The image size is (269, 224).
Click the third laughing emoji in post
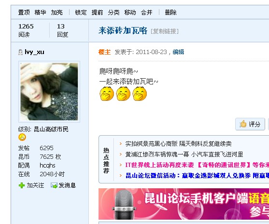tap(140, 94)
